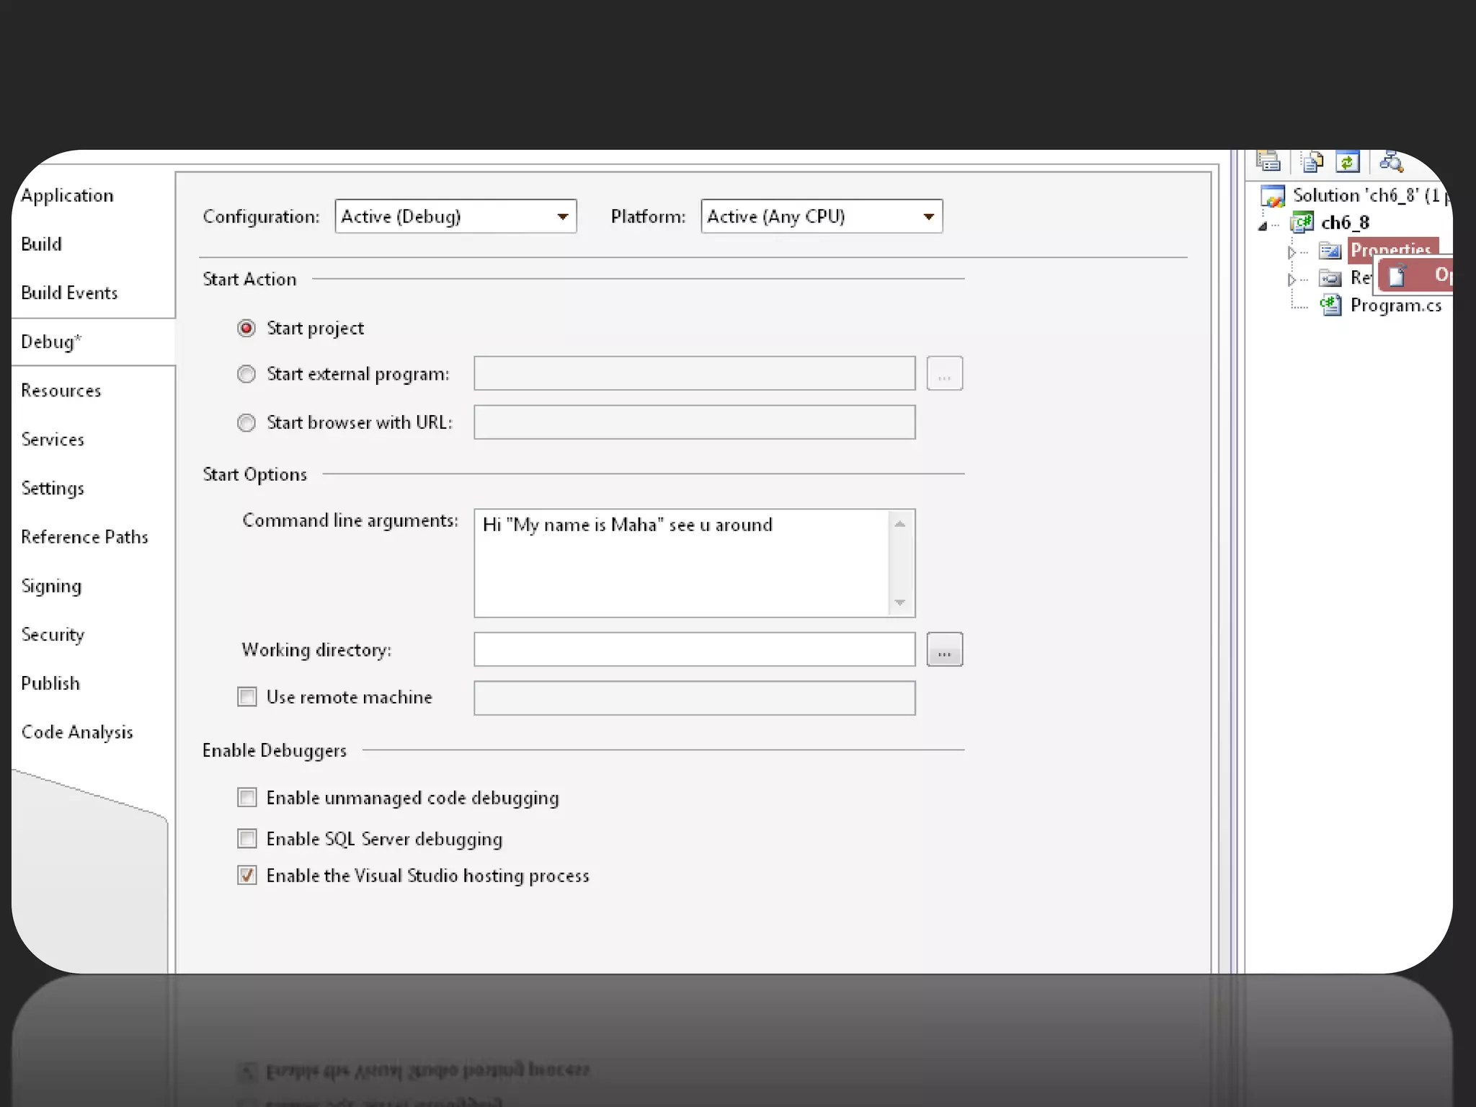Click the Show All Files toolbar icon

point(1312,162)
